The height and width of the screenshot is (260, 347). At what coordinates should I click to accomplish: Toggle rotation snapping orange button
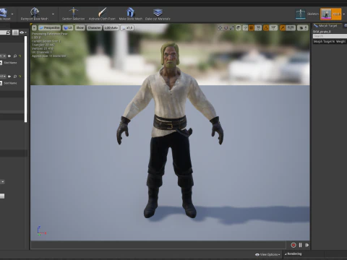coord(266,28)
